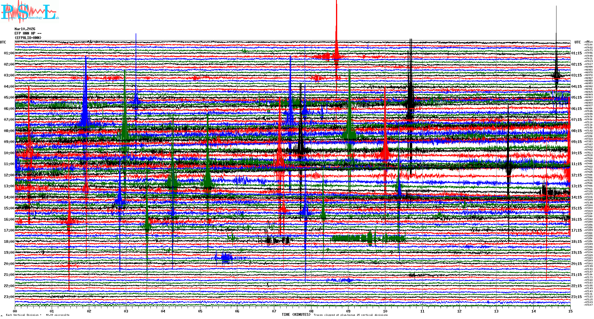This screenshot has height=319, width=594.
Task: Click the 23:00 hour label on left axis
Action: (9, 297)
